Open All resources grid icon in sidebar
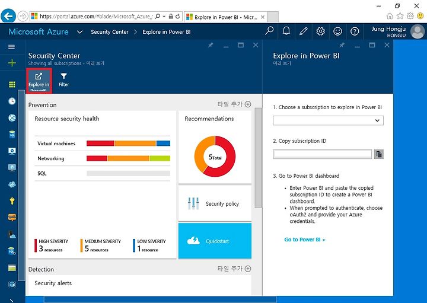Image resolution: width=427 pixels, height=303 pixels. tap(12, 84)
